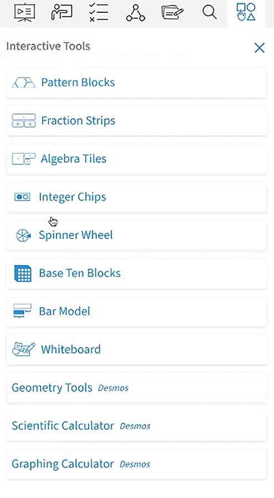The image size is (274, 498).
Task: Open Pattern Blocks tool
Action: point(136,82)
